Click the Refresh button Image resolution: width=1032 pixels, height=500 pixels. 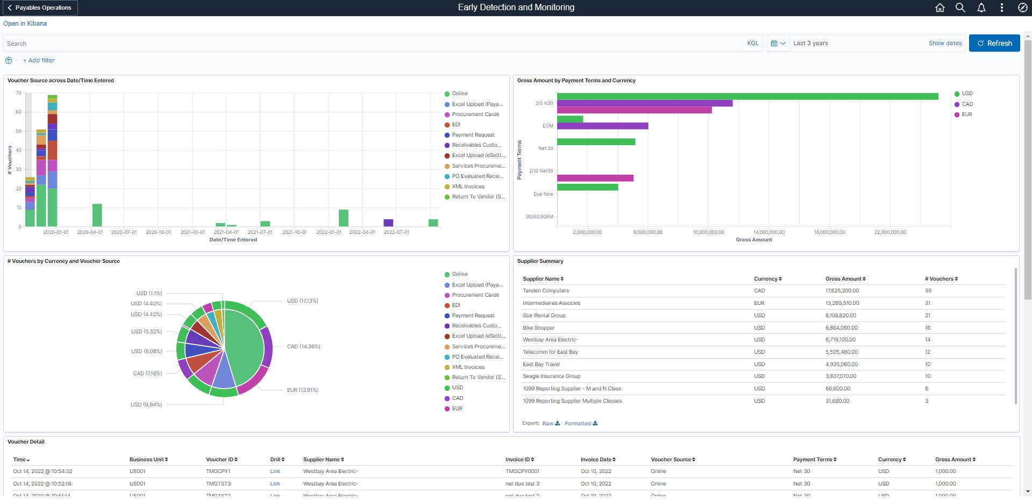tap(994, 43)
